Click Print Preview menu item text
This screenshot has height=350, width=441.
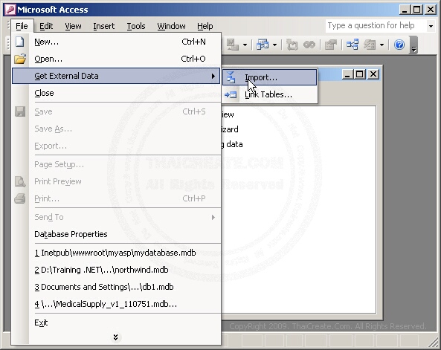point(58,181)
